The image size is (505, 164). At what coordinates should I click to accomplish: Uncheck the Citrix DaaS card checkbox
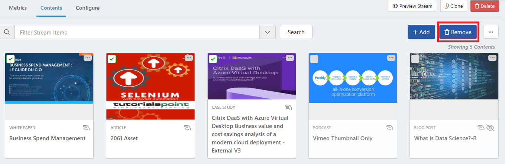pos(213,59)
